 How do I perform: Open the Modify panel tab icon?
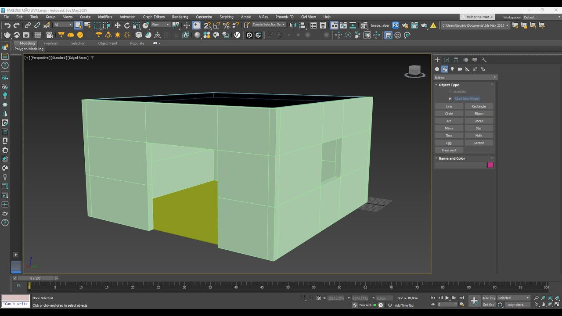point(447,60)
